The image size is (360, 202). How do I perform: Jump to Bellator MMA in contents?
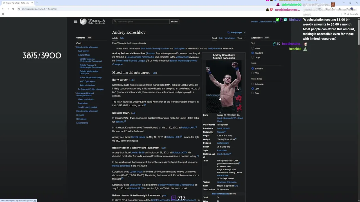(84, 55)
